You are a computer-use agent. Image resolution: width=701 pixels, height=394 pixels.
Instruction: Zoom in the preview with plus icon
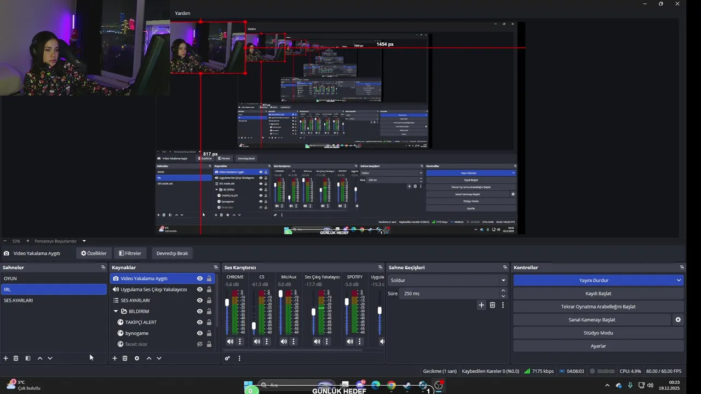point(27,241)
